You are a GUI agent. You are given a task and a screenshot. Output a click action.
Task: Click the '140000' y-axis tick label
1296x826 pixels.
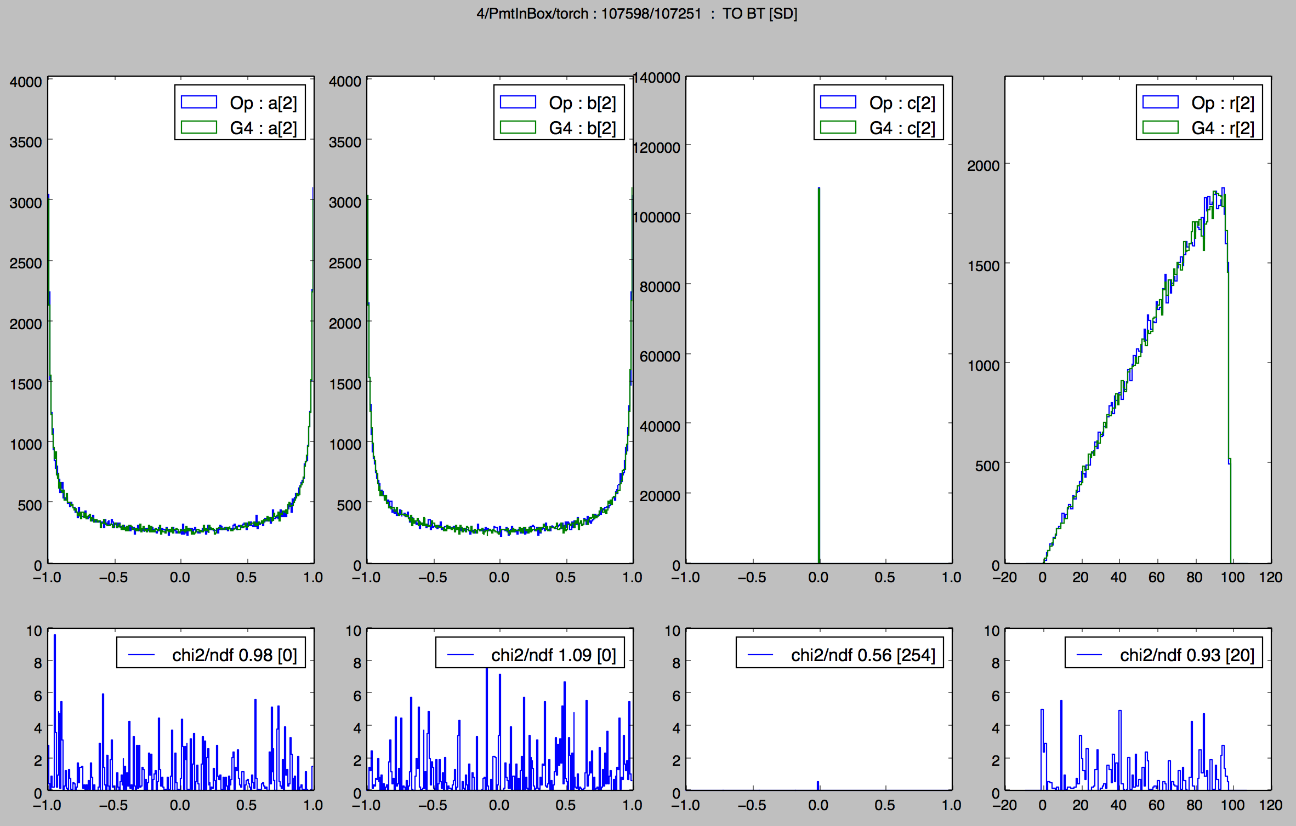click(656, 78)
